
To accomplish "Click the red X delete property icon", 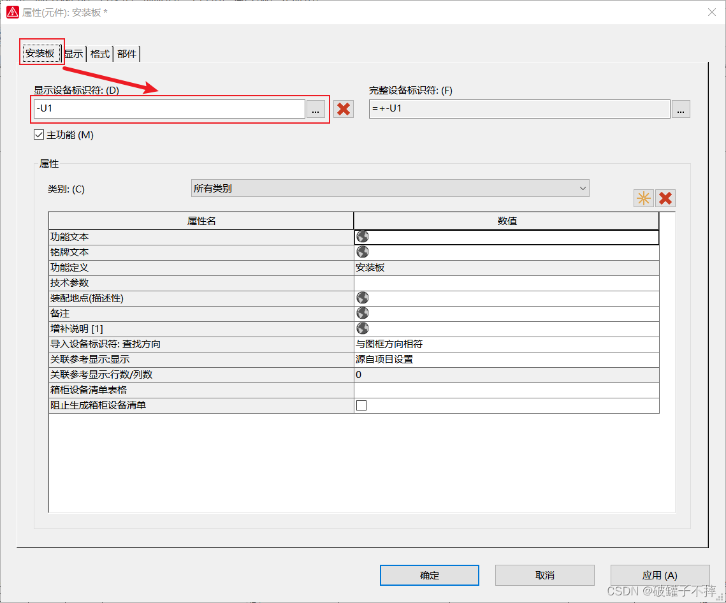I will coord(665,198).
